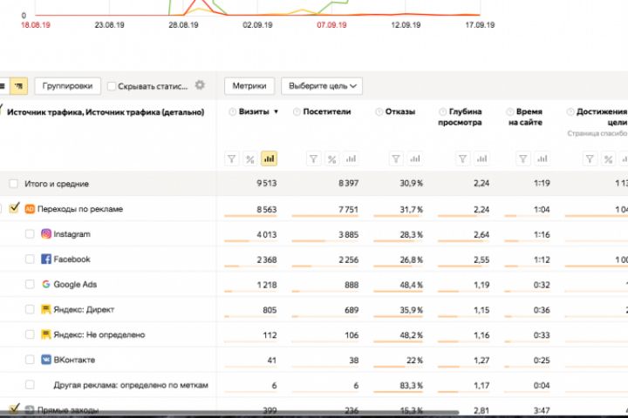Click the Посетители column header
628x418 pixels.
325,112
